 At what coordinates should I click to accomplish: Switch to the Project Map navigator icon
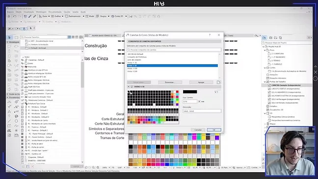coord(264,38)
